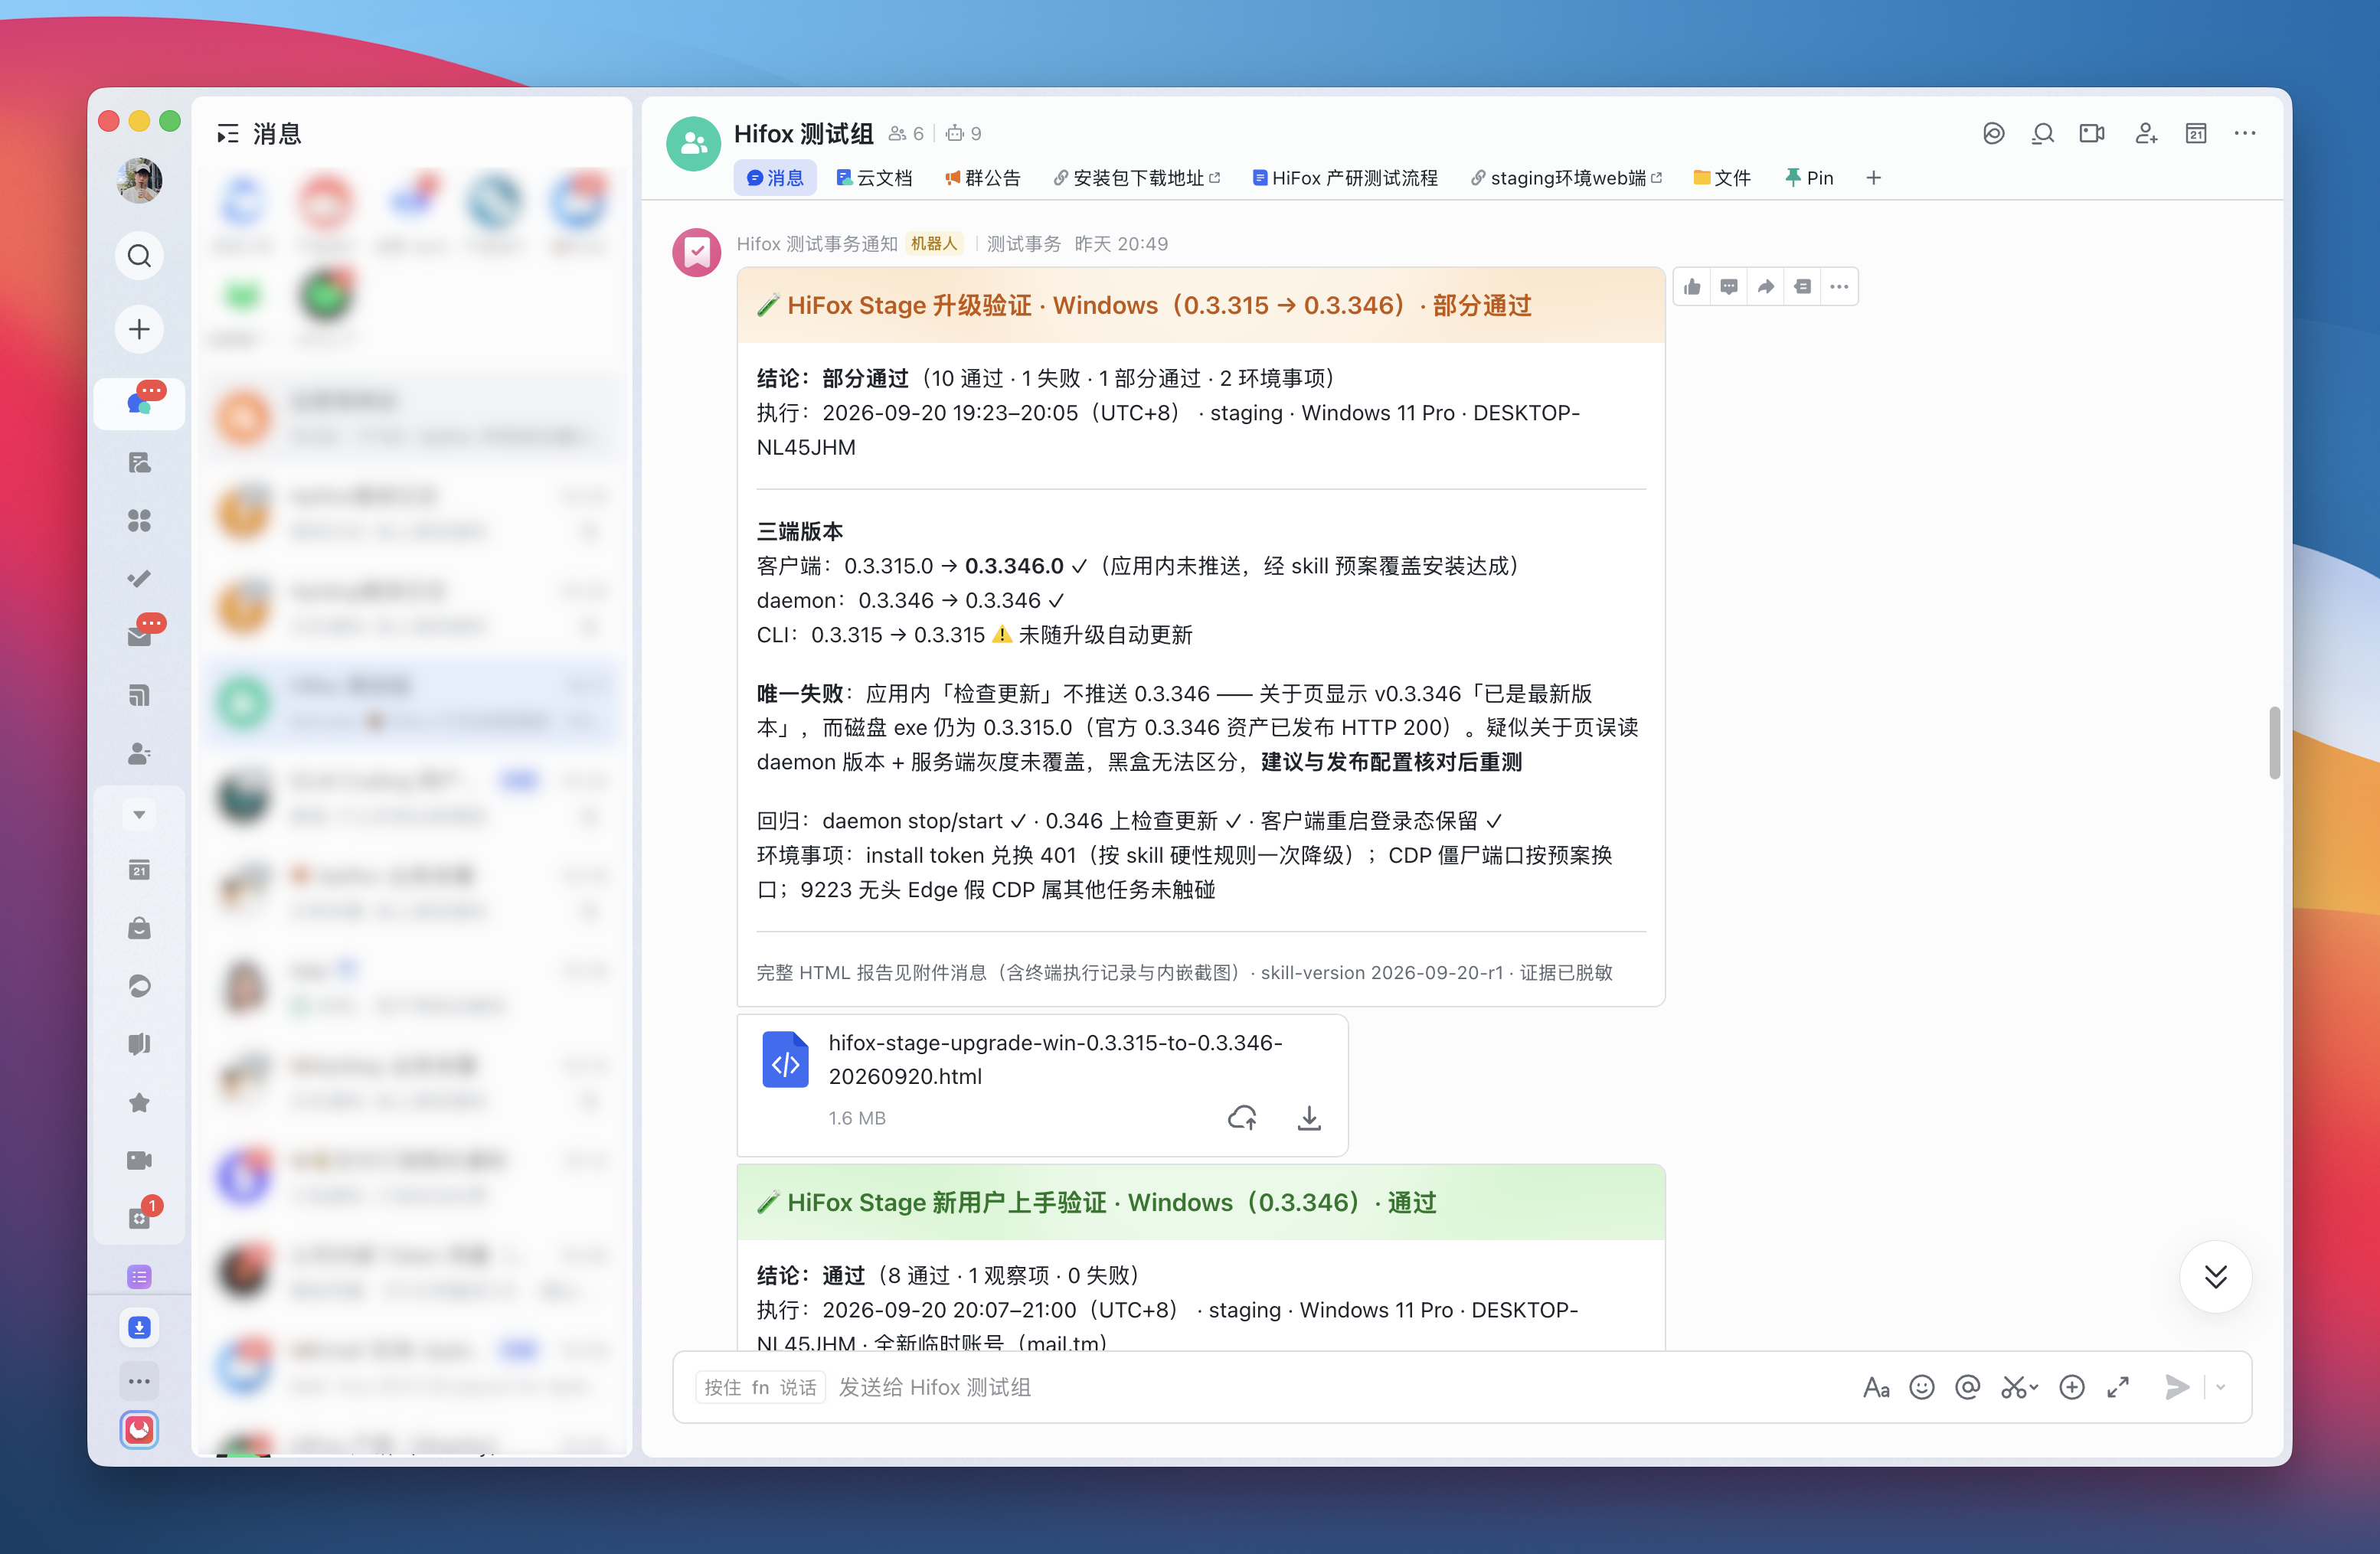
Task: Open group calendar icon in chat header
Action: [x=2196, y=134]
